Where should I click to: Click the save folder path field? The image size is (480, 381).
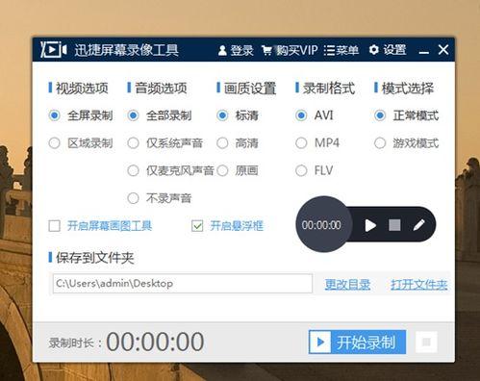183,284
